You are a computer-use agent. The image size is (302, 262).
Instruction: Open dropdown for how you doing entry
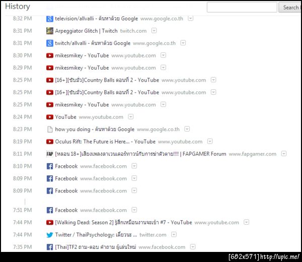click(x=187, y=129)
